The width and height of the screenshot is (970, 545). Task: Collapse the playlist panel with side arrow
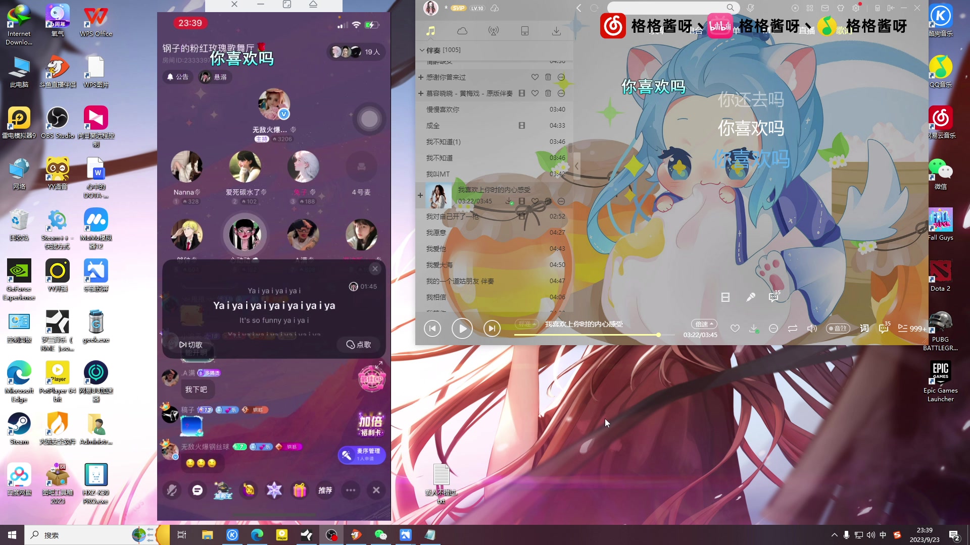point(576,166)
